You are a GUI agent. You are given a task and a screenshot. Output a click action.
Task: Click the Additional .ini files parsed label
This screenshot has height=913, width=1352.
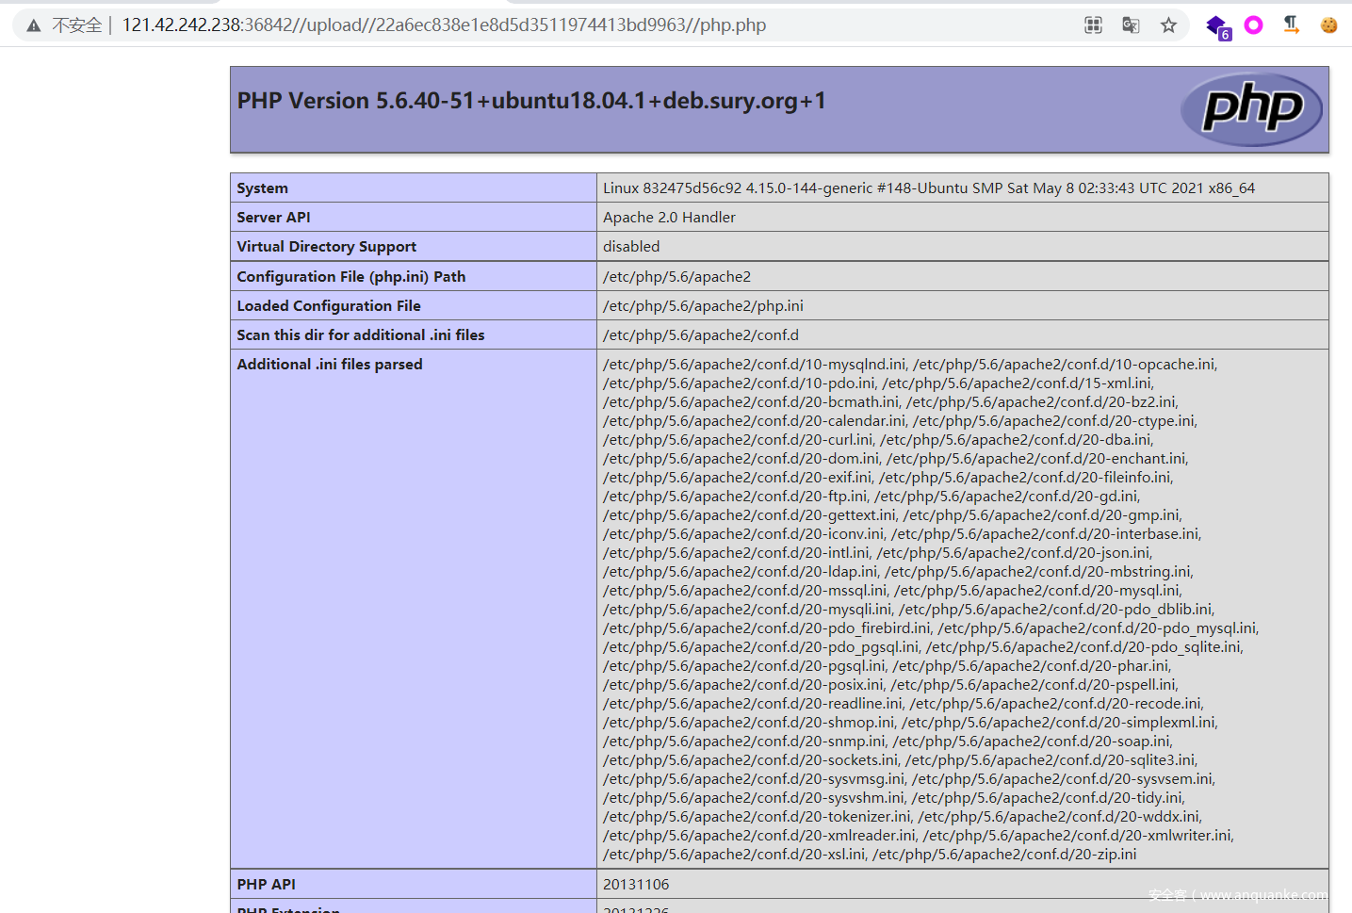pos(330,365)
